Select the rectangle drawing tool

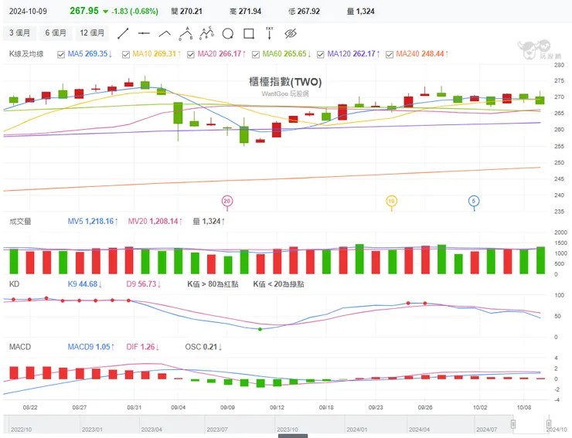pos(249,34)
